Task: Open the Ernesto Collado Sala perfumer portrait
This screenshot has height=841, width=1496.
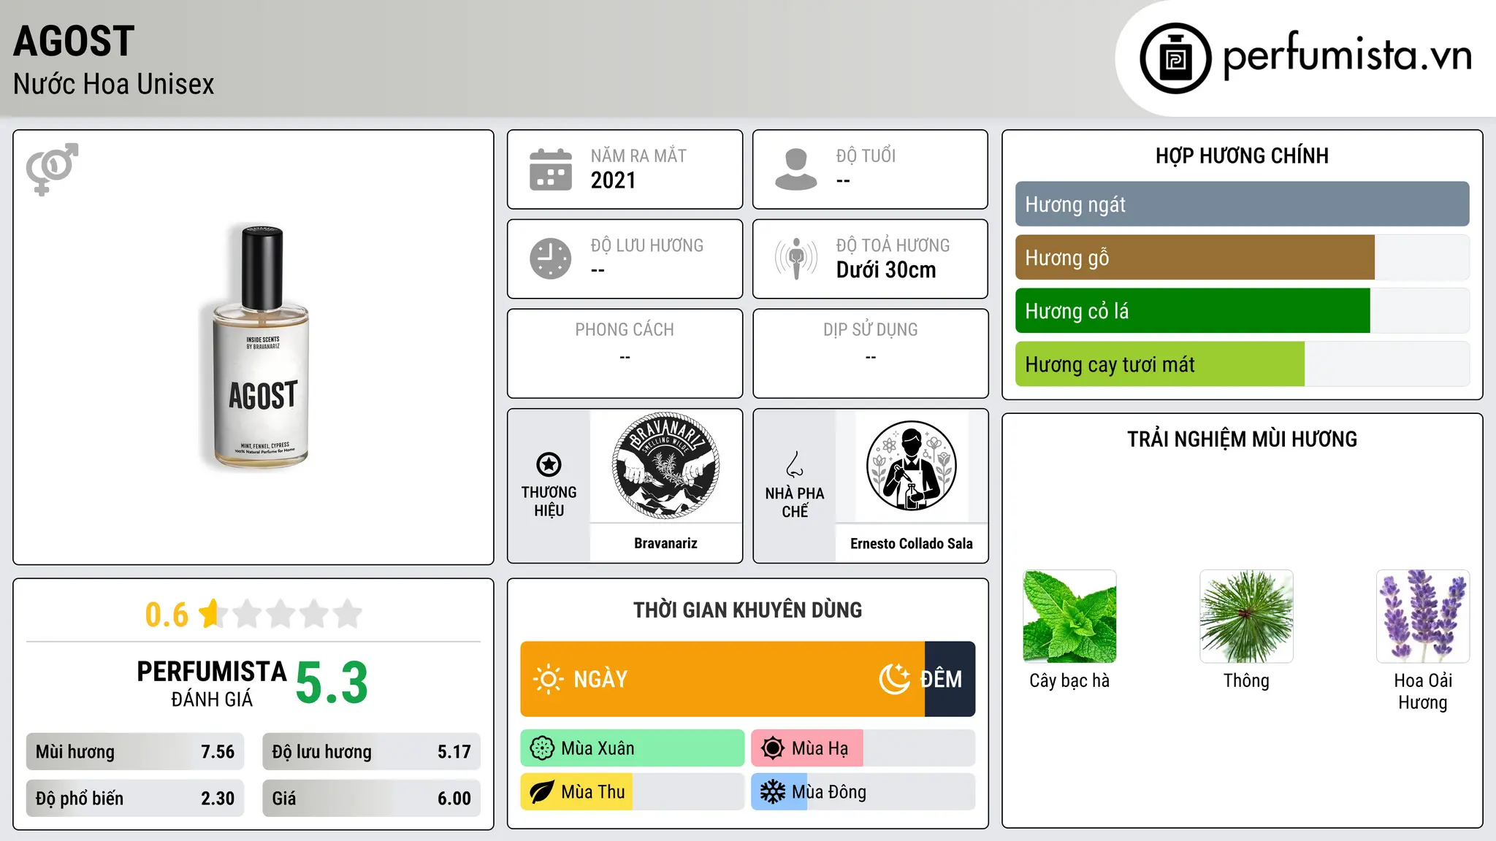Action: [x=911, y=466]
